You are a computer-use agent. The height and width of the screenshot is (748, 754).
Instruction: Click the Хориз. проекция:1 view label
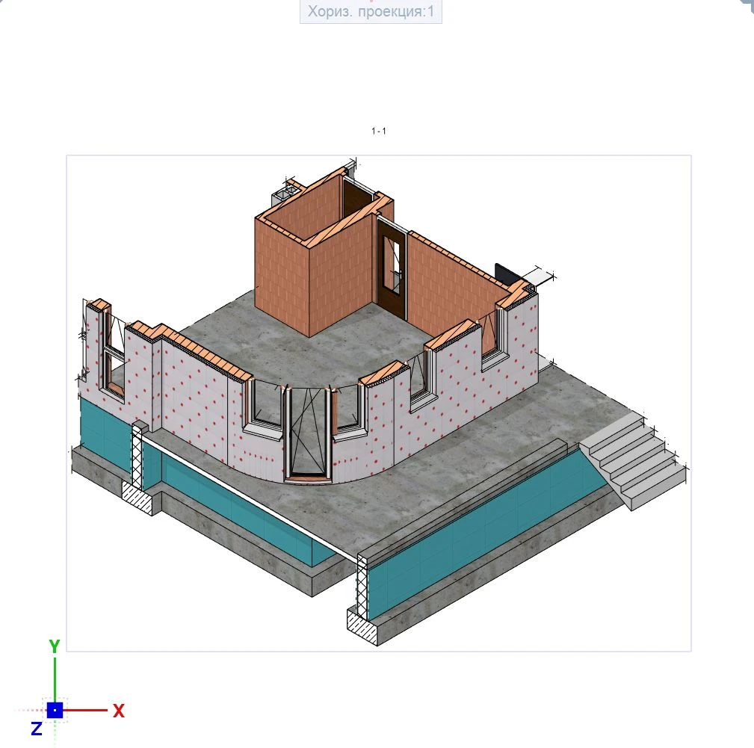click(371, 12)
